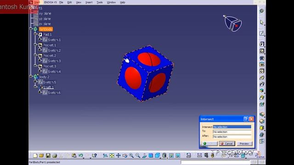Click the Fit All In icon
Image resolution: width=294 pixels, height=165 pixels.
coord(112,155)
